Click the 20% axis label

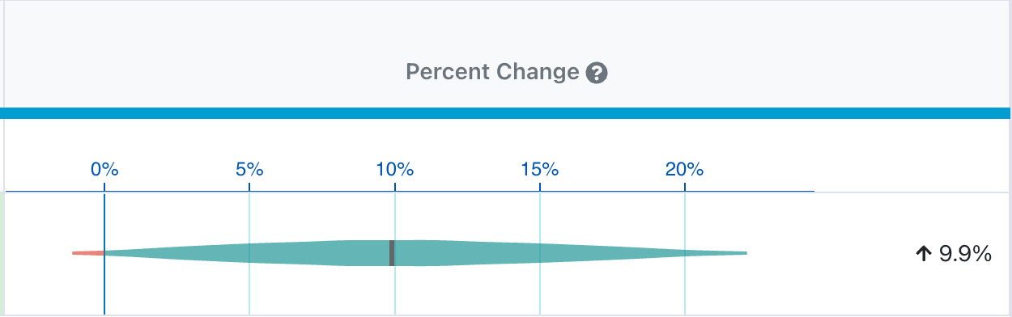tap(685, 170)
